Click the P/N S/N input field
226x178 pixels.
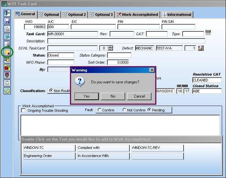click(178, 27)
